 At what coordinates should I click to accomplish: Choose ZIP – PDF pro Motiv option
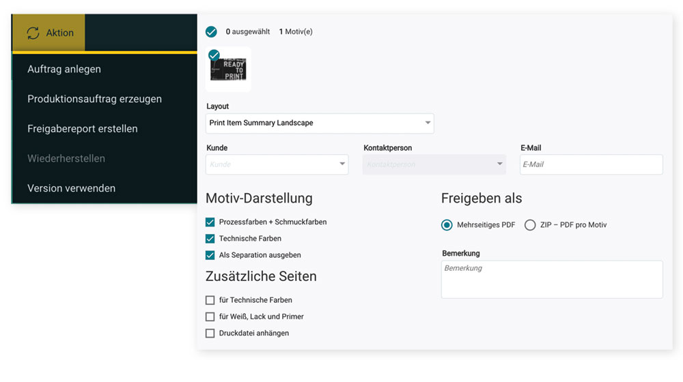[530, 225]
